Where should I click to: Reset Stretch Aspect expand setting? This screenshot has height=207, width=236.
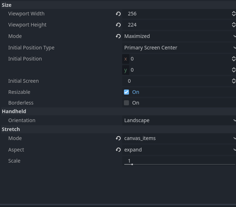pos(118,150)
